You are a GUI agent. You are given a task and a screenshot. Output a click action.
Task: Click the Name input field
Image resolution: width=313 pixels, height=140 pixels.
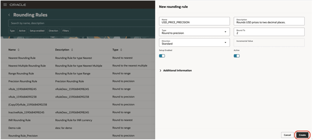194,21
